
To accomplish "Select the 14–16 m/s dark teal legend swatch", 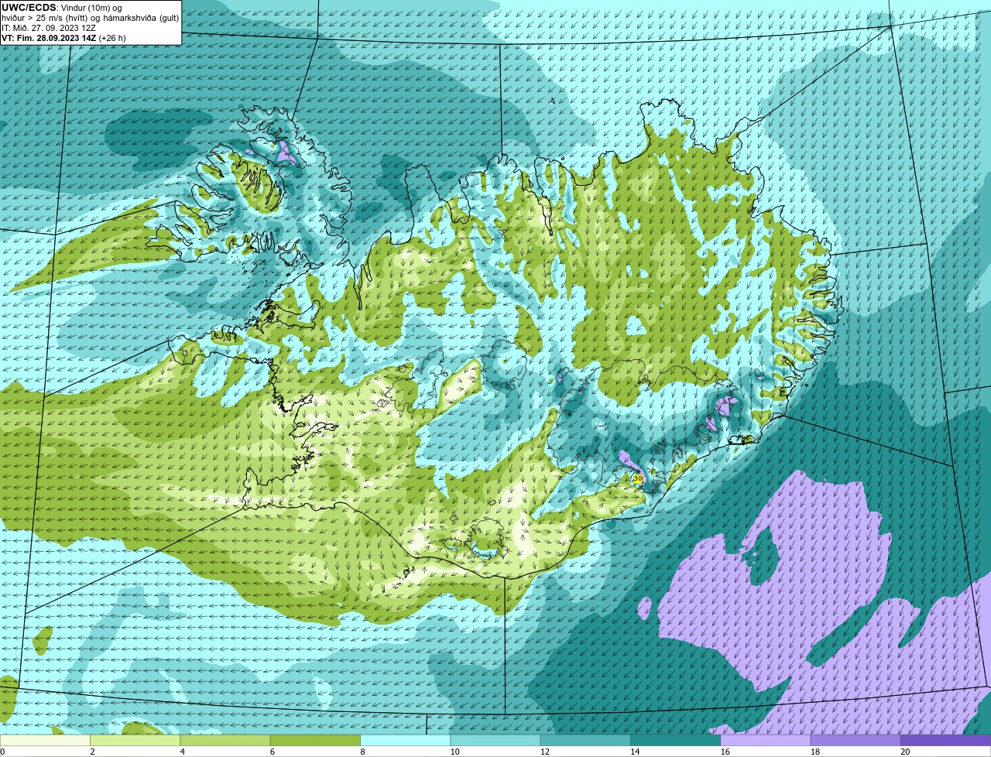I will pyautogui.click(x=676, y=740).
